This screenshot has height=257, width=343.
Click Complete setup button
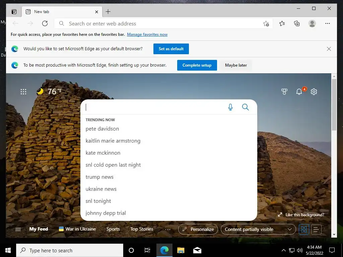coord(197,65)
